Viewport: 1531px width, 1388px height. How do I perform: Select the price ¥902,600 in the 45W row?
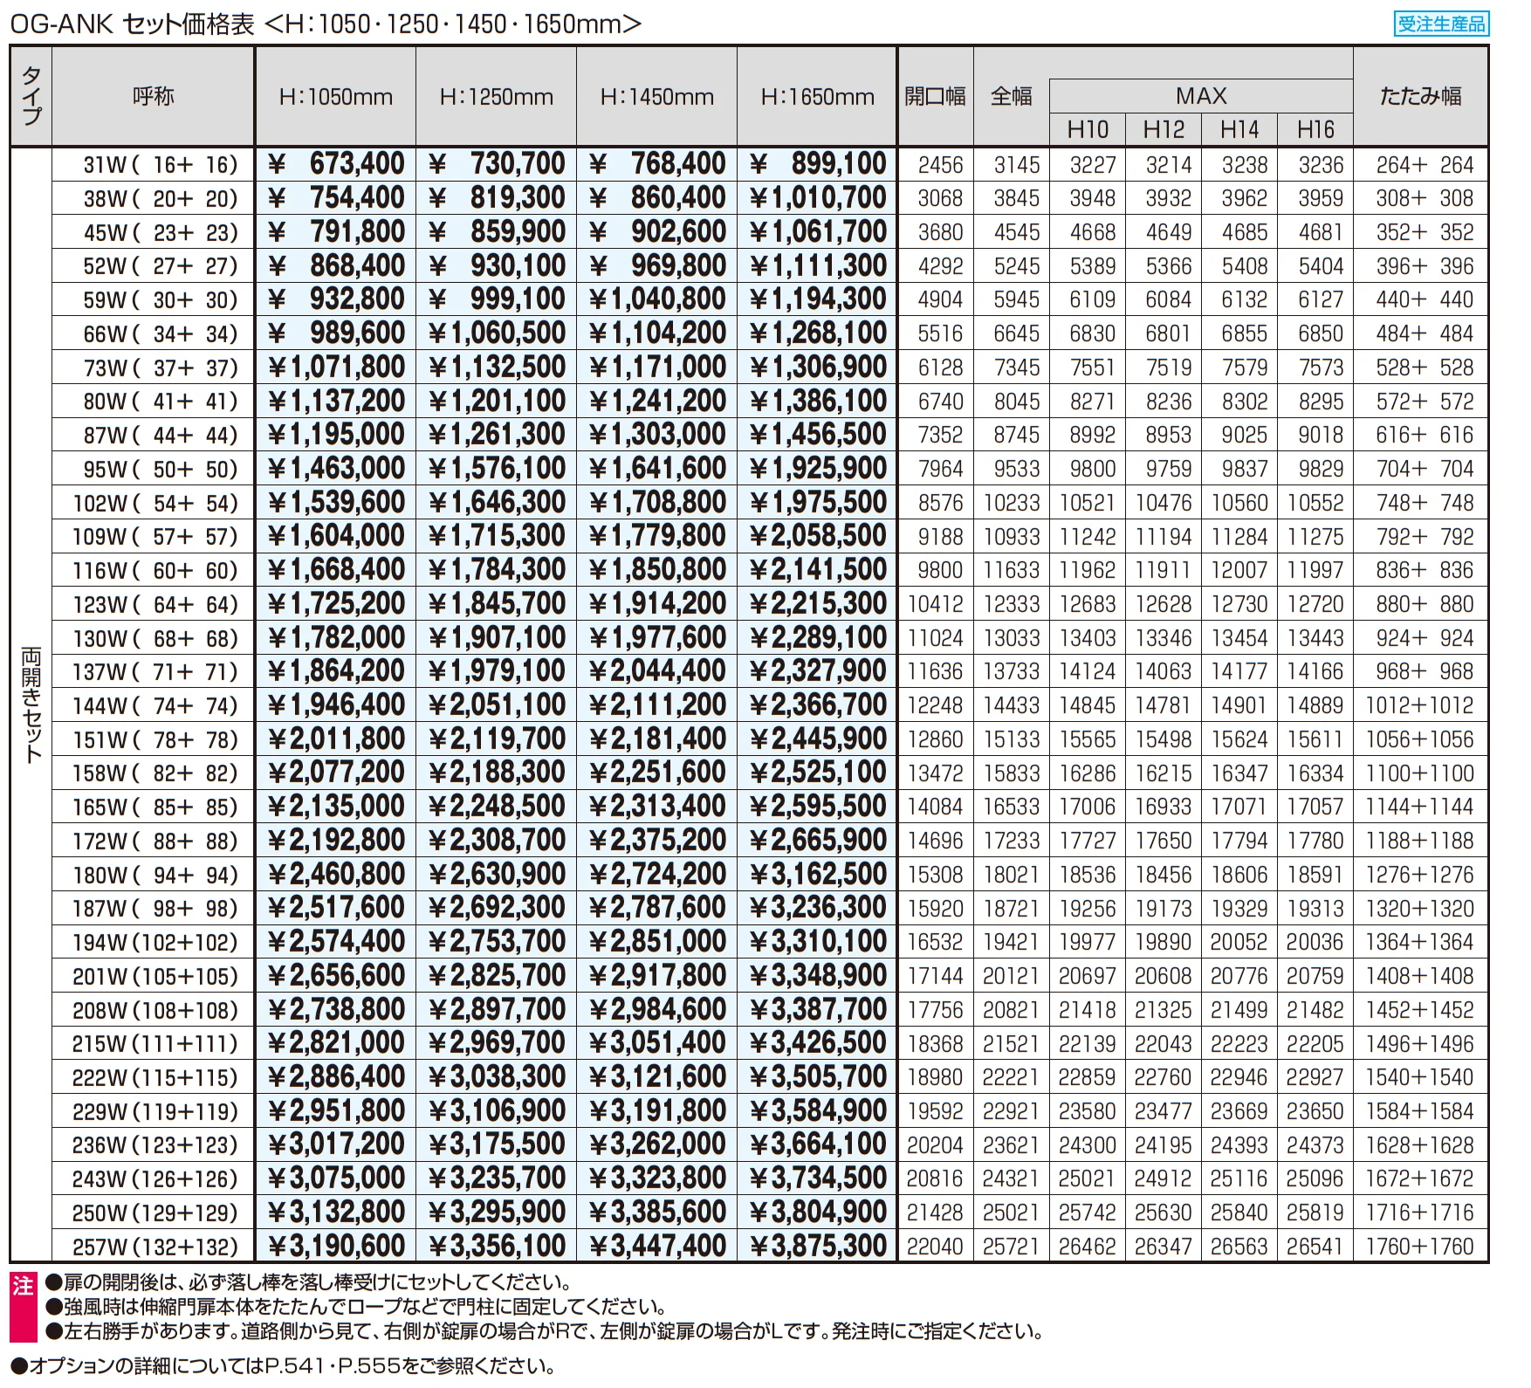click(x=657, y=232)
